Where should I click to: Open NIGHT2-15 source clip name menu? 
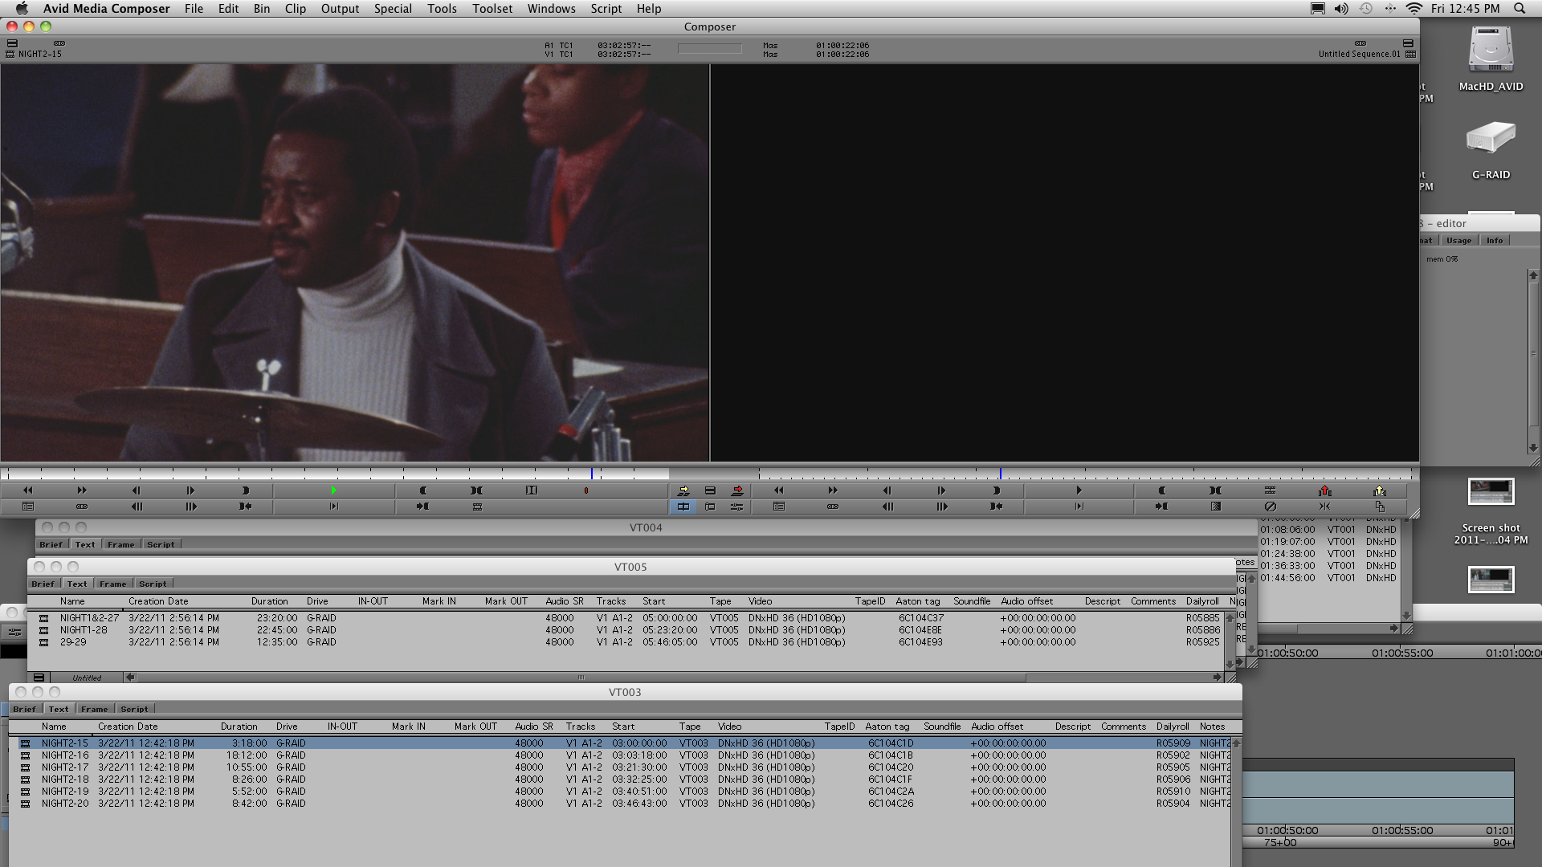point(40,54)
